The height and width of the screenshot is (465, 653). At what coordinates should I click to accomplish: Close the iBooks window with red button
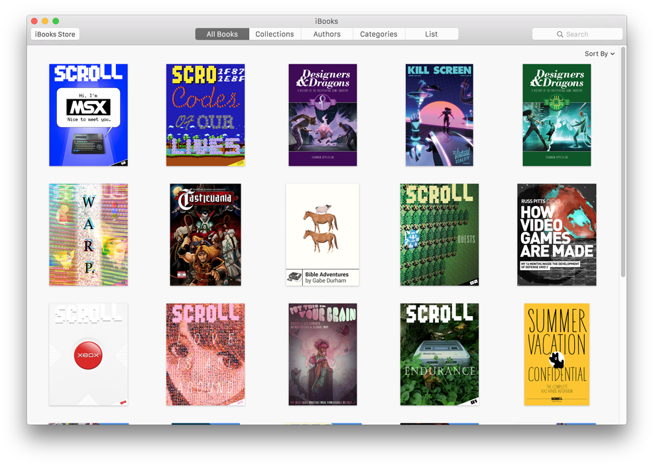tap(34, 21)
